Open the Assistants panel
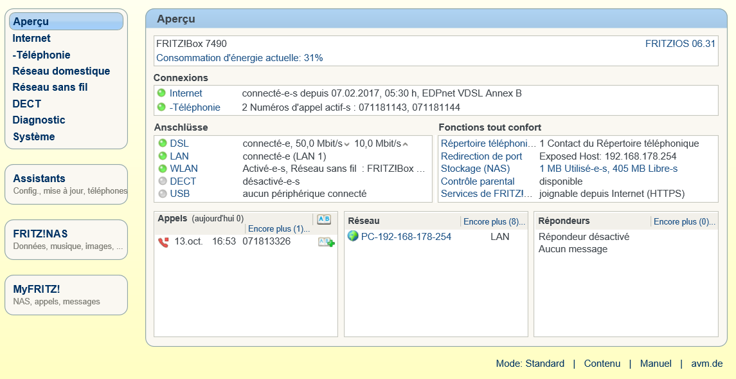This screenshot has width=736, height=379. pyautogui.click(x=66, y=184)
